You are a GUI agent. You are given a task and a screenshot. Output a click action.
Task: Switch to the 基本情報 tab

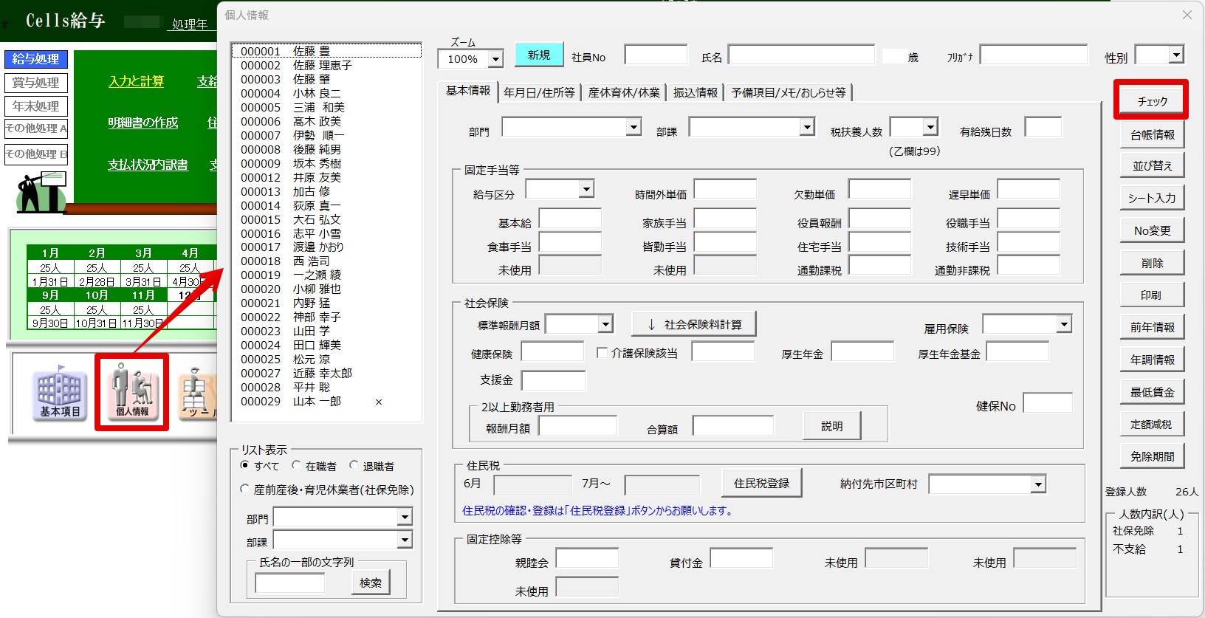468,91
